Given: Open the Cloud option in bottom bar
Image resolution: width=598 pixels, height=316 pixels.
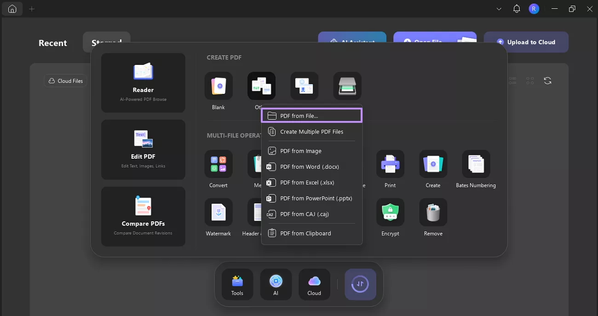Looking at the screenshot, I should 314,284.
